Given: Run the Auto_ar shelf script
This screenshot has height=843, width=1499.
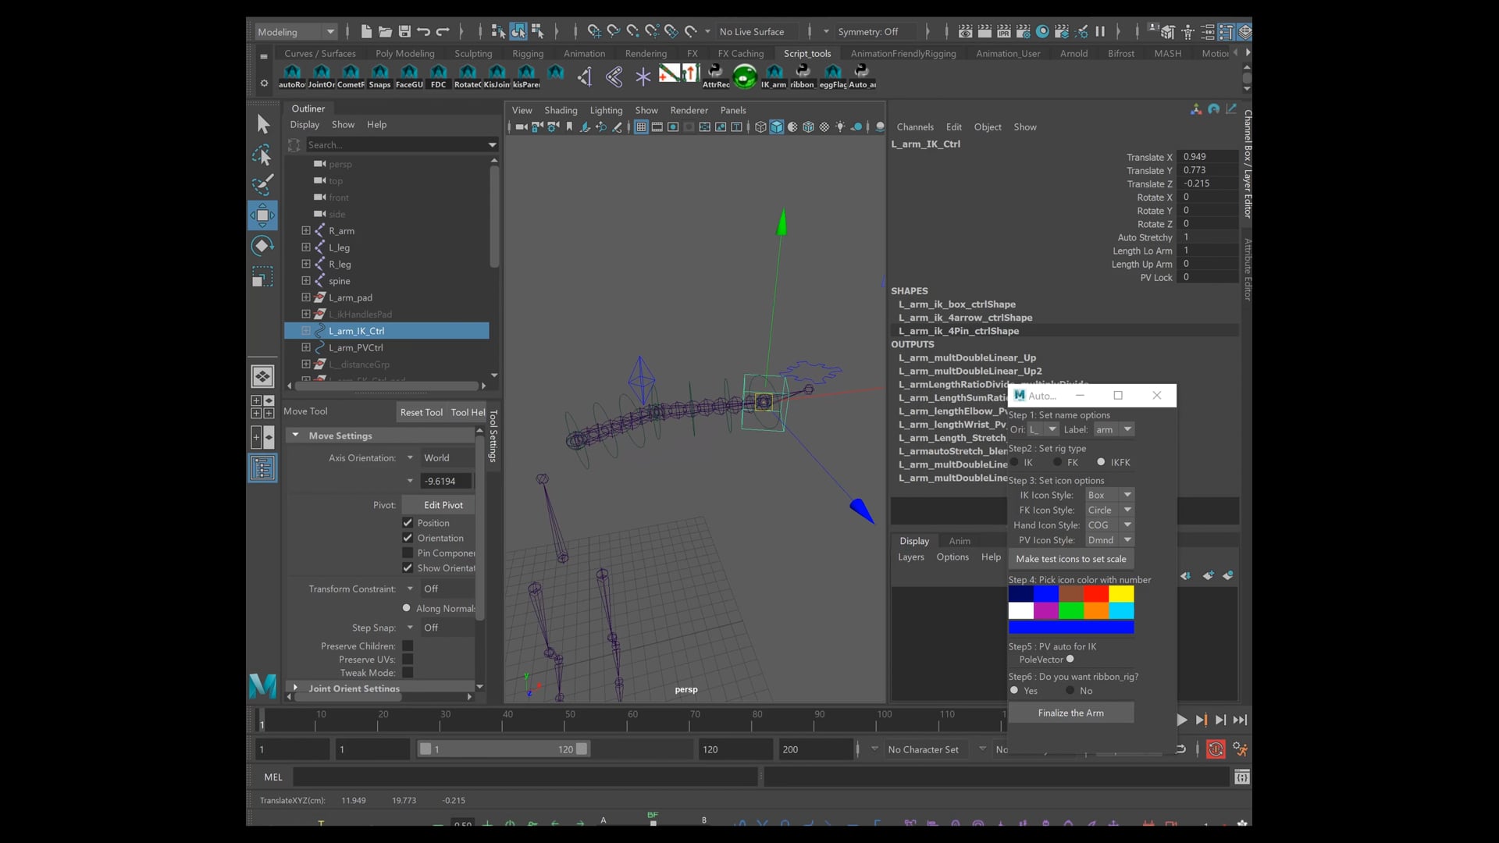Looking at the screenshot, I should click(x=862, y=76).
